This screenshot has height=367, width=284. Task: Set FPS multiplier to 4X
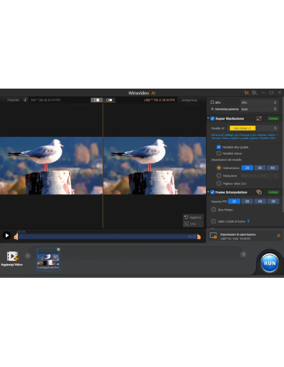click(x=260, y=201)
